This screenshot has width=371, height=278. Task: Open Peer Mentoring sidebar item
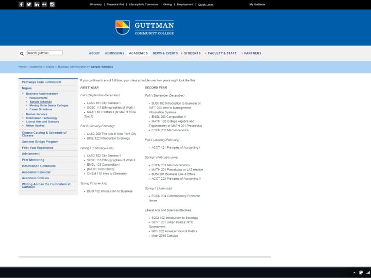pyautogui.click(x=33, y=160)
